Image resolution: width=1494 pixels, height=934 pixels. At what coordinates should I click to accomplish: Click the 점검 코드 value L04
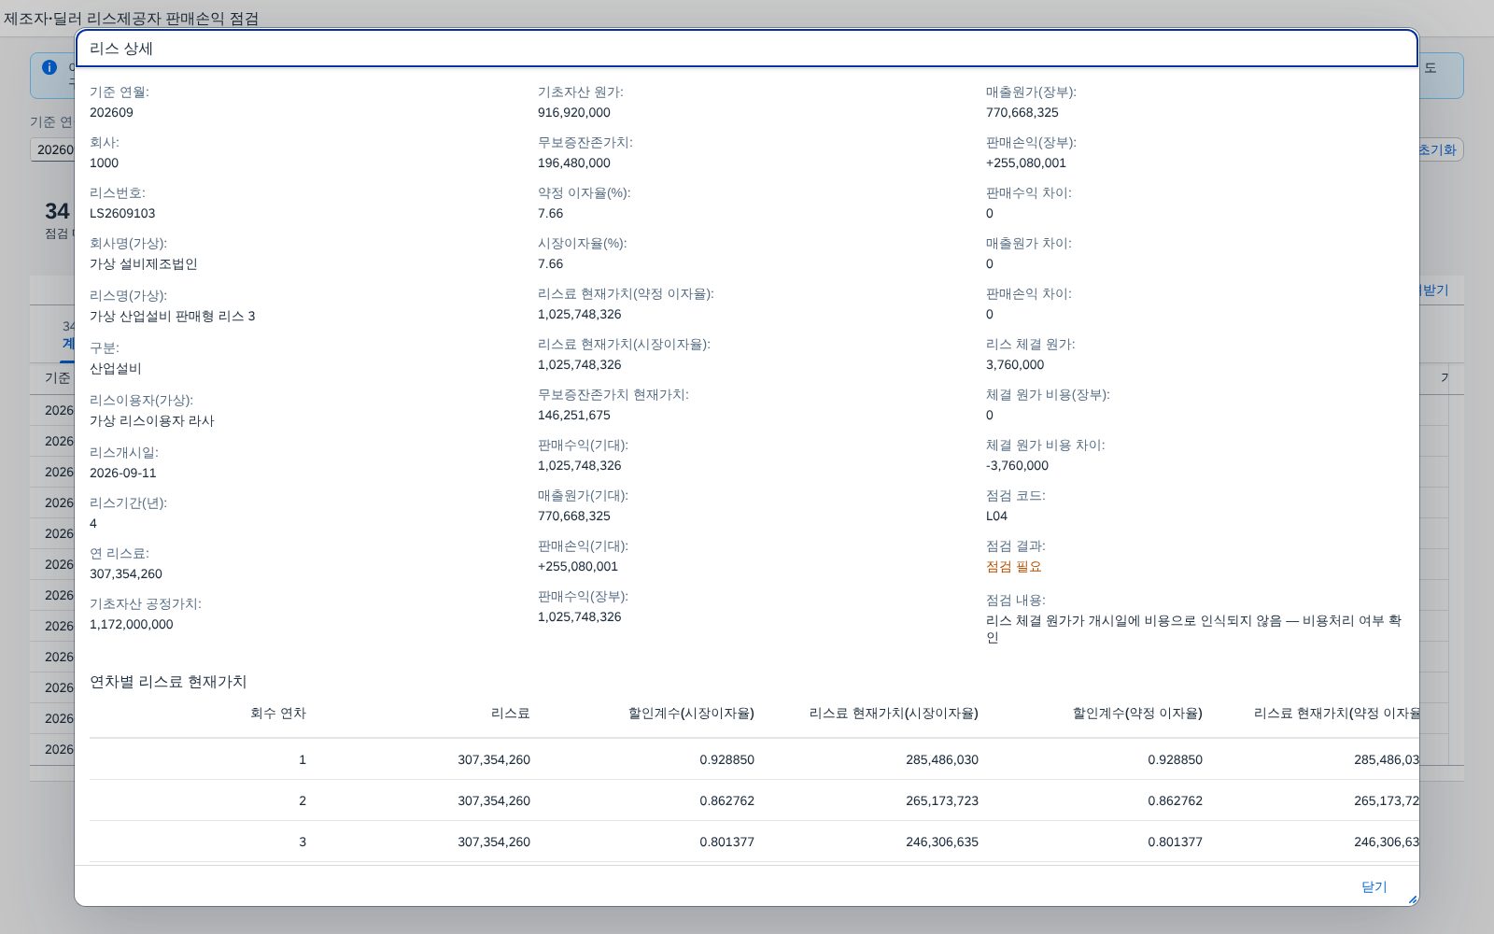[996, 516]
